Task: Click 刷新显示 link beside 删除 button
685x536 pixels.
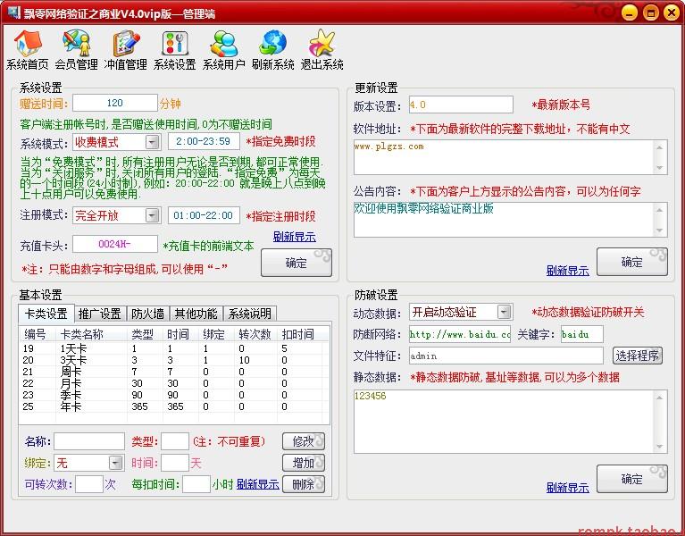Action: (x=258, y=484)
